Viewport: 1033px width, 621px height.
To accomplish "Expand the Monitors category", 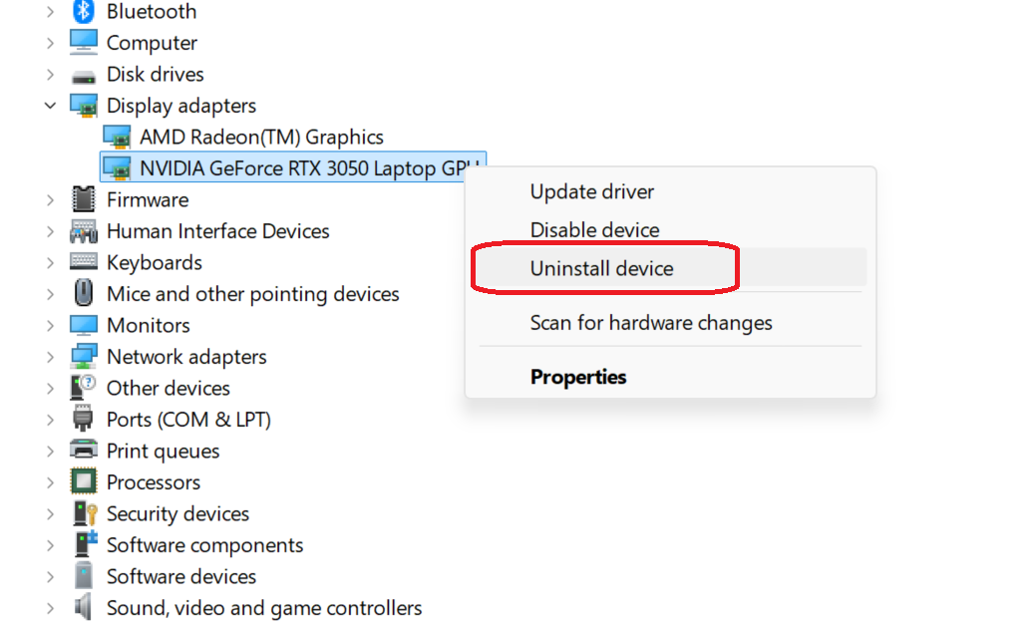I will click(x=50, y=326).
